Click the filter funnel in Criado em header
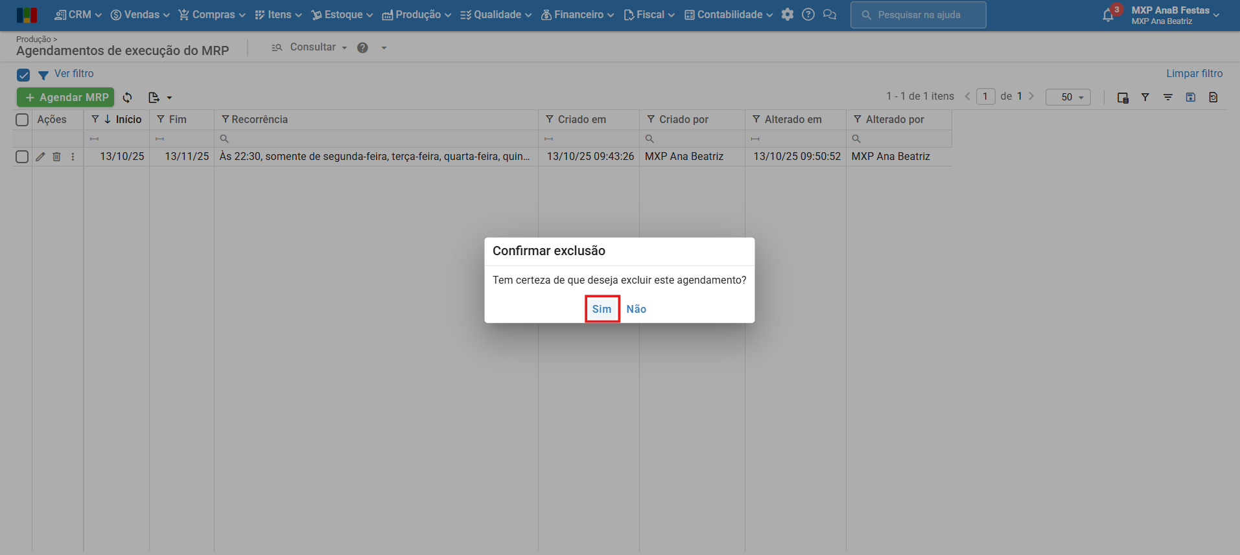 [x=550, y=119]
